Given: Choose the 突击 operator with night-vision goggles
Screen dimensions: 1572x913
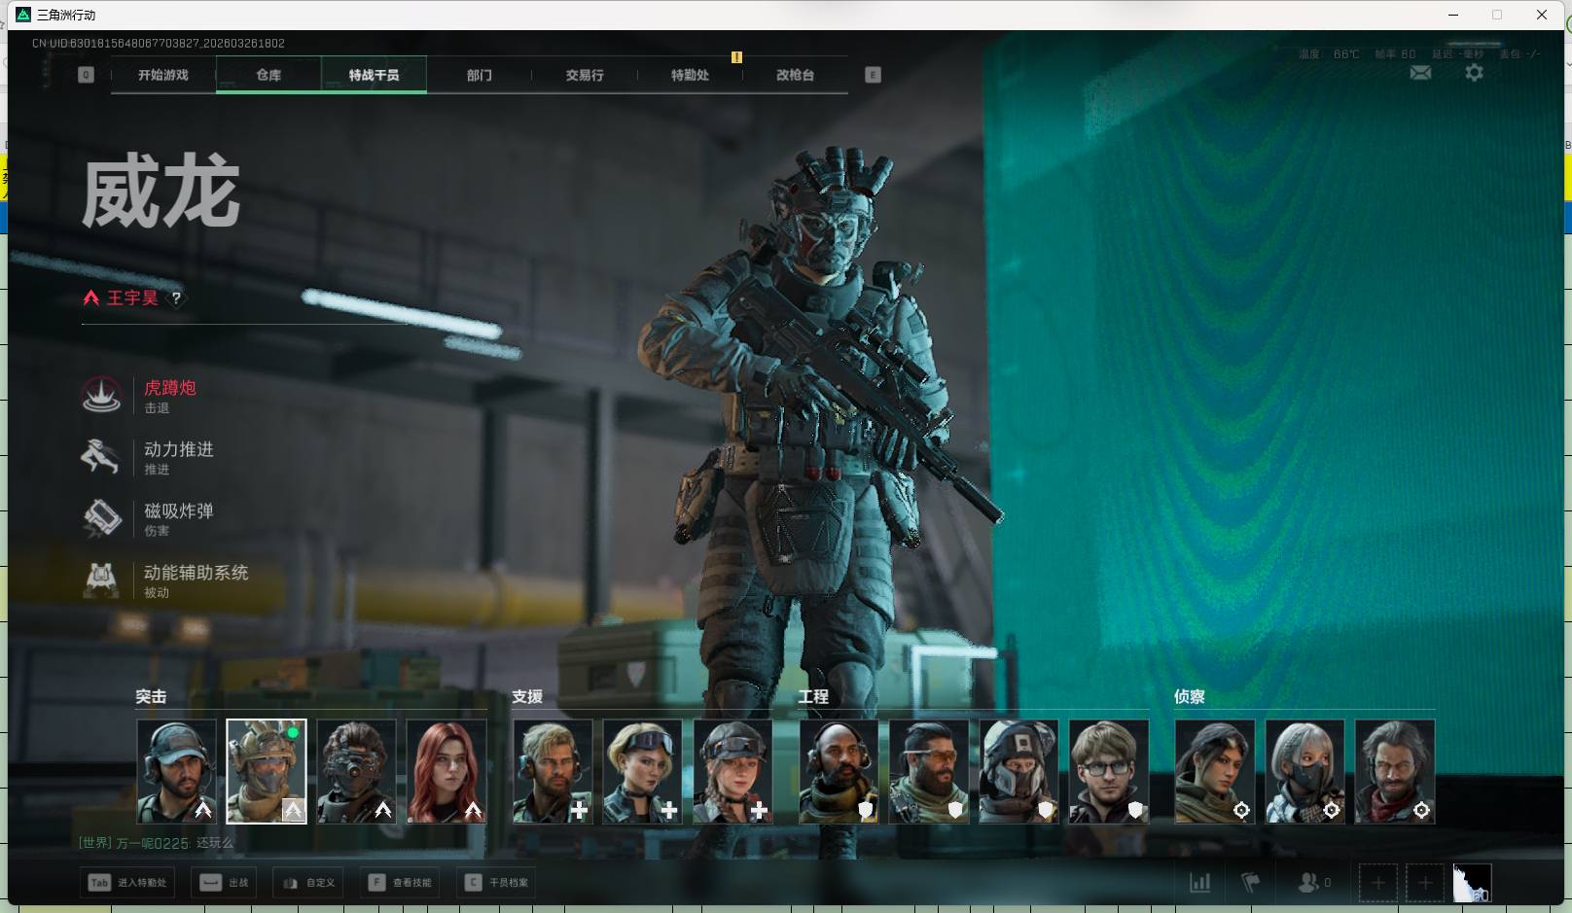Looking at the screenshot, I should 356,771.
